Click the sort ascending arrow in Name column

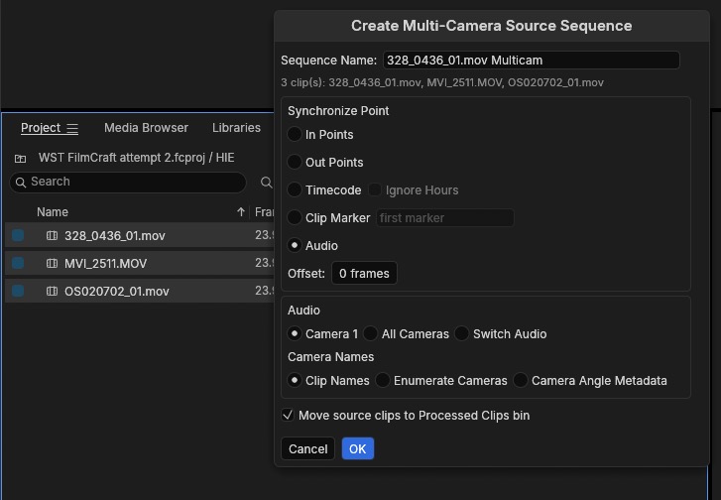pos(240,211)
